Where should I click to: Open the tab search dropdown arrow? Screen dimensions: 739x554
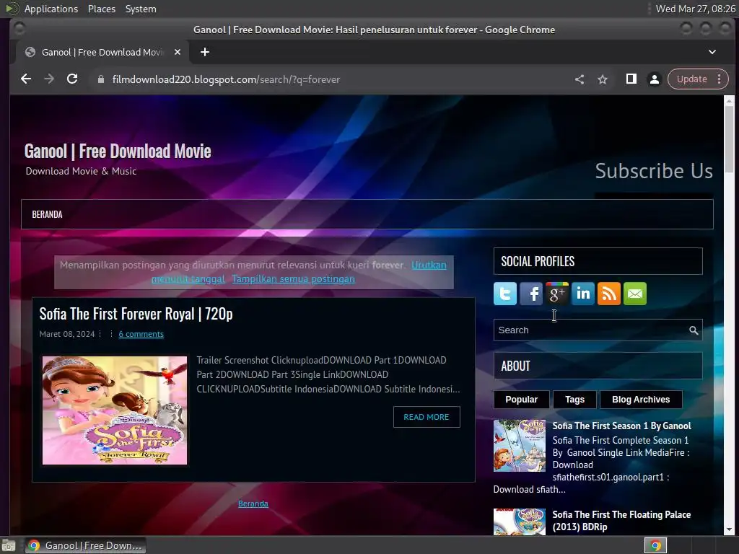coord(712,52)
